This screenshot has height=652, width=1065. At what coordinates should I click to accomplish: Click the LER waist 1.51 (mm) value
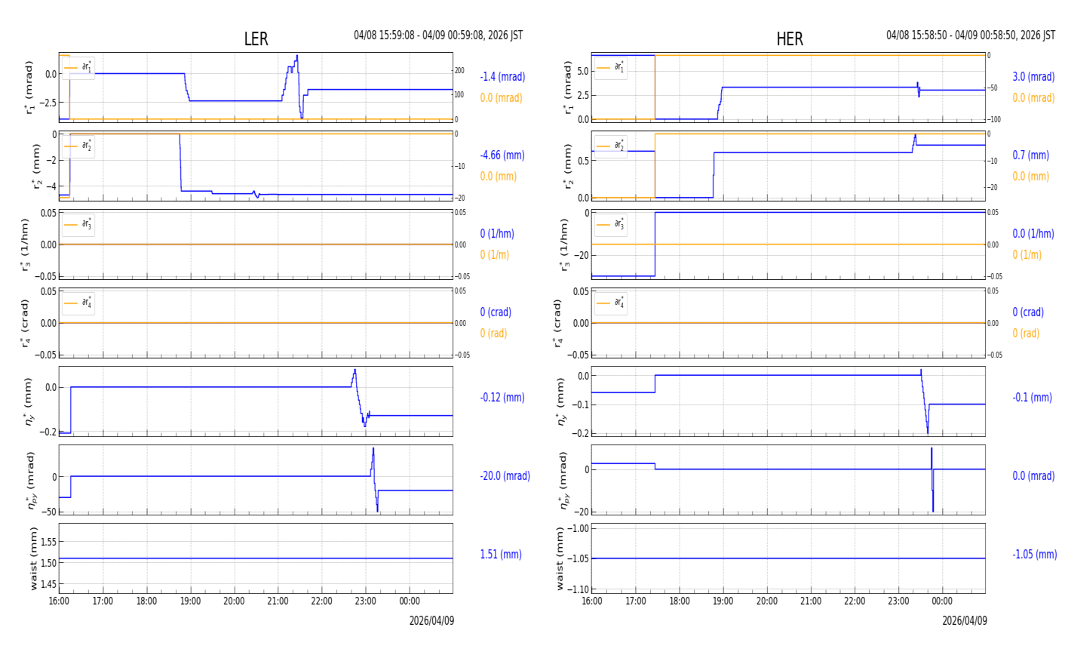click(501, 555)
